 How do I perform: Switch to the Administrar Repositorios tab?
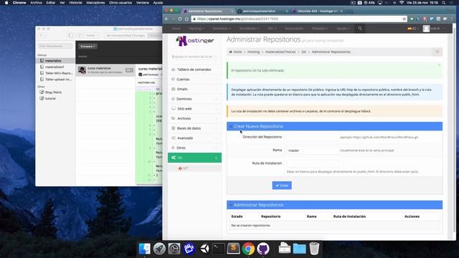(207, 11)
